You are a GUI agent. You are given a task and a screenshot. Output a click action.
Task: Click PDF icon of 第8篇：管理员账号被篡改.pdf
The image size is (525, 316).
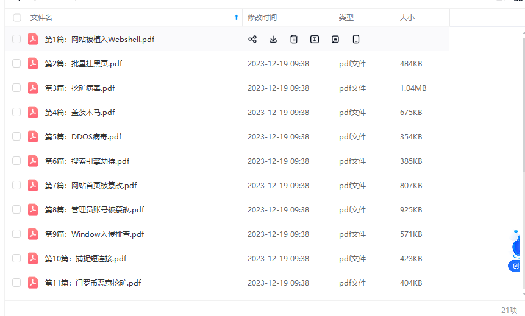33,209
